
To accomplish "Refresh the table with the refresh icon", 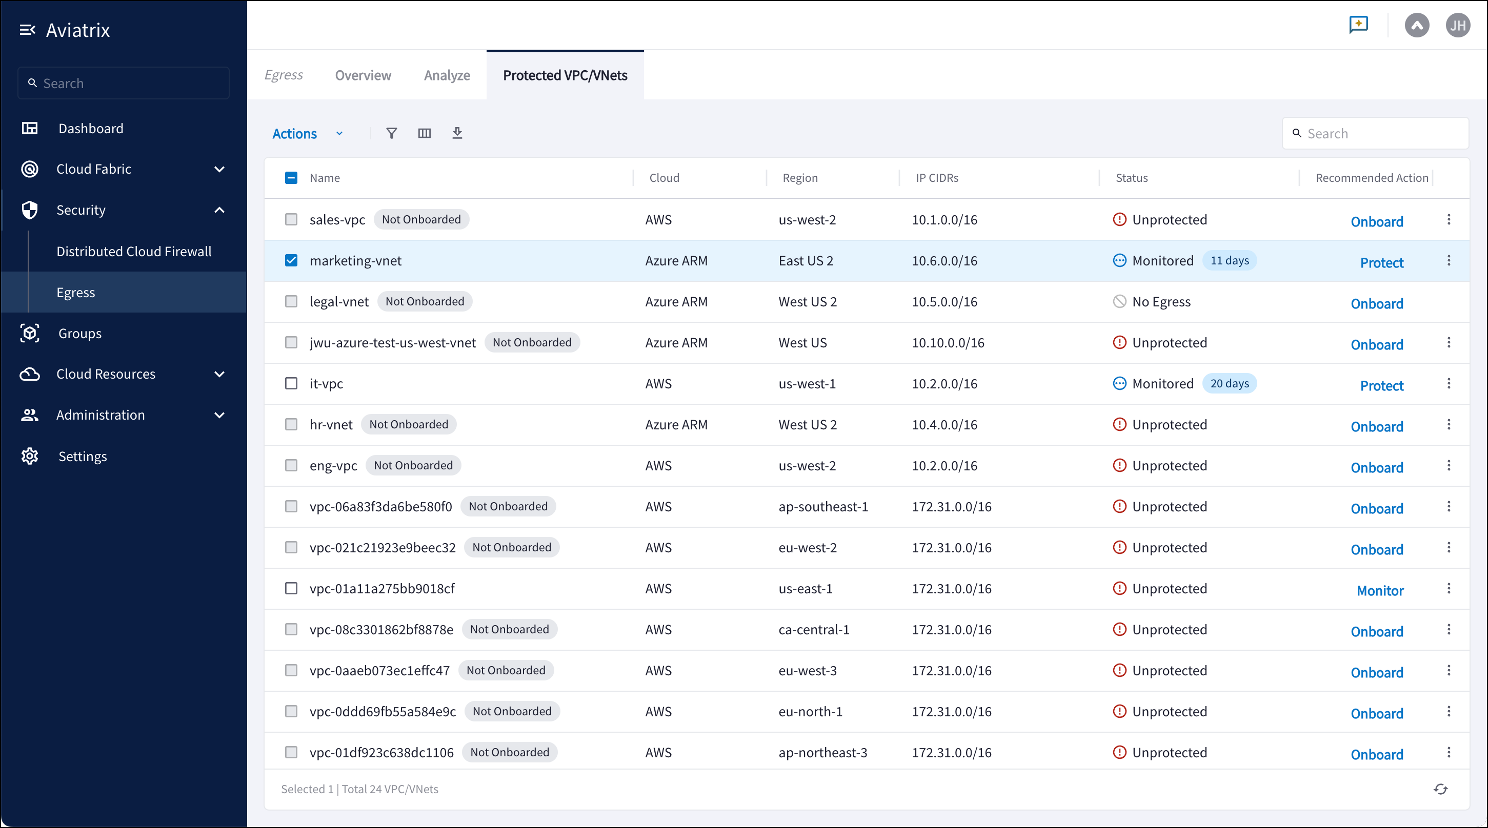I will click(1441, 789).
